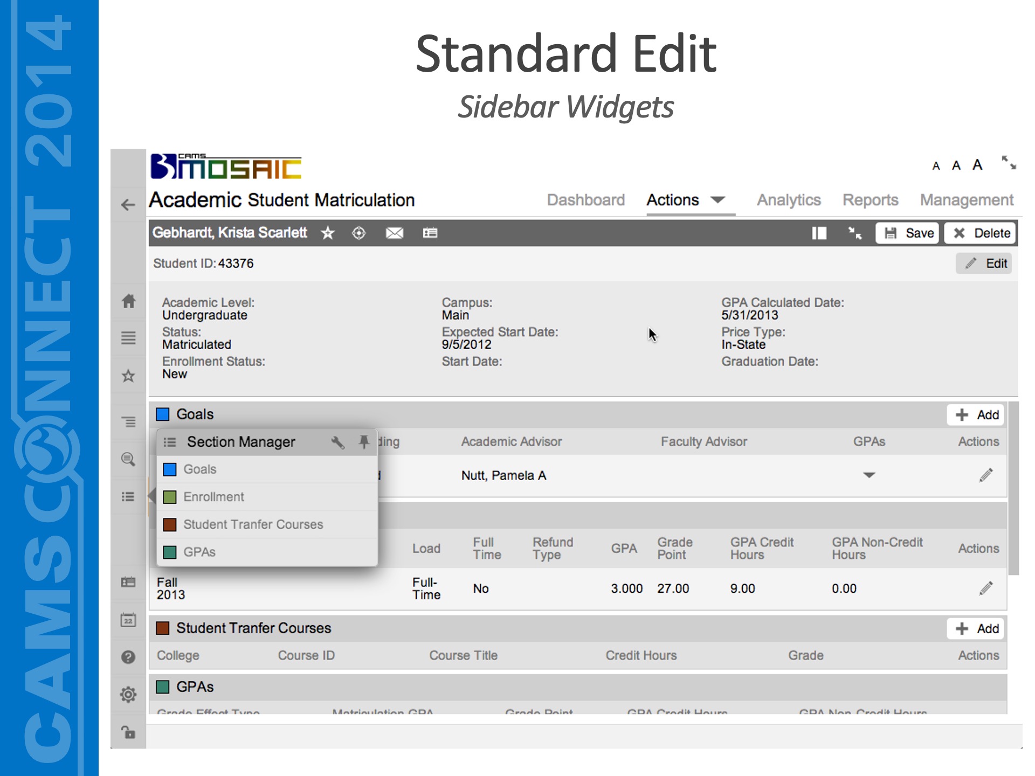1035x776 pixels.
Task: Toggle the fullscreen expand arrows top right
Action: 1009,163
